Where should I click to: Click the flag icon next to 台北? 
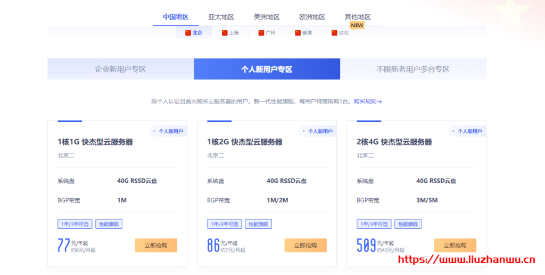point(334,33)
